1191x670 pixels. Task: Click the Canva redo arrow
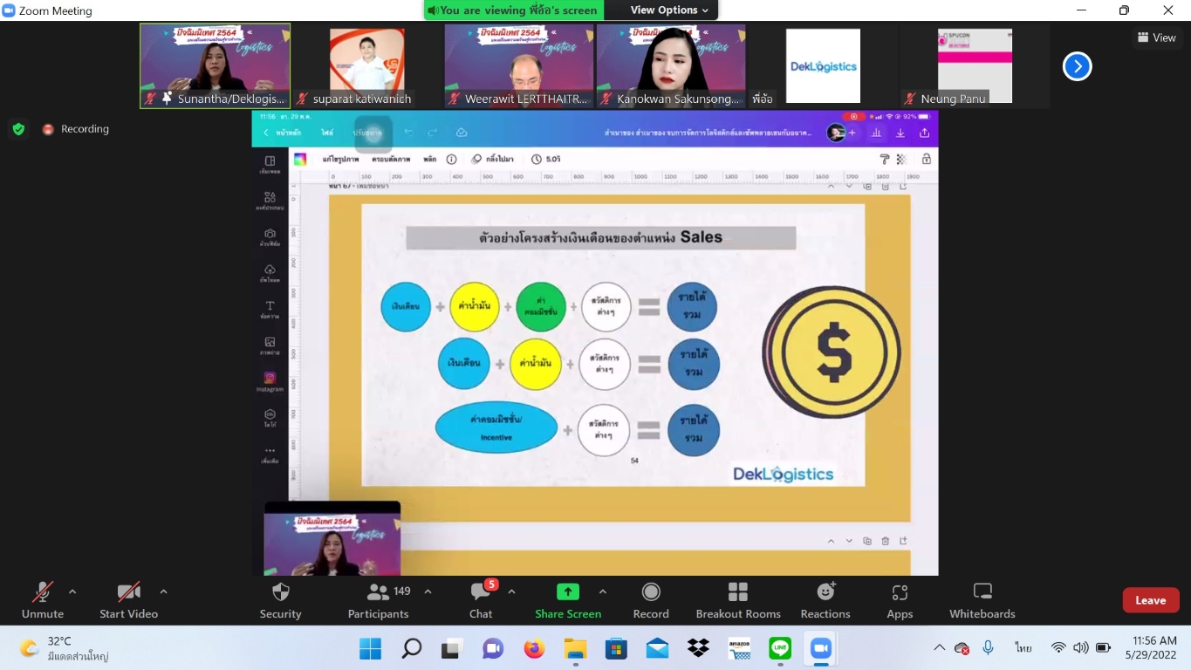[433, 133]
